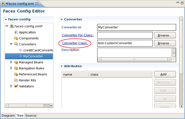Click the Converter-Class field with test.CustomConverter

coord(125,43)
